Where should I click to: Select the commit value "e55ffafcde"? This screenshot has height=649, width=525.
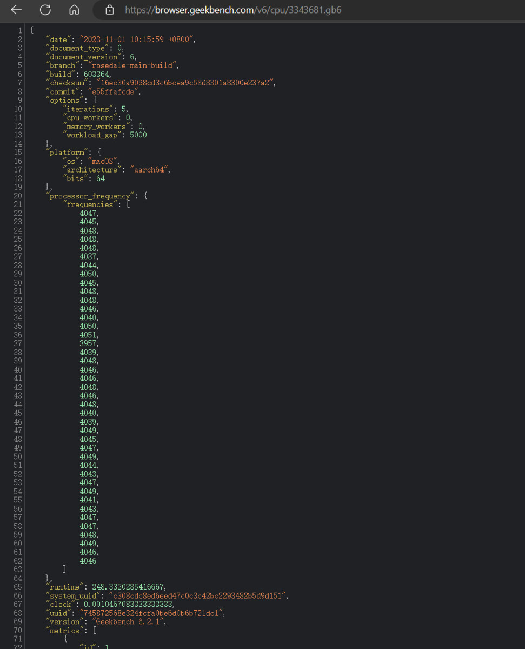tap(114, 91)
